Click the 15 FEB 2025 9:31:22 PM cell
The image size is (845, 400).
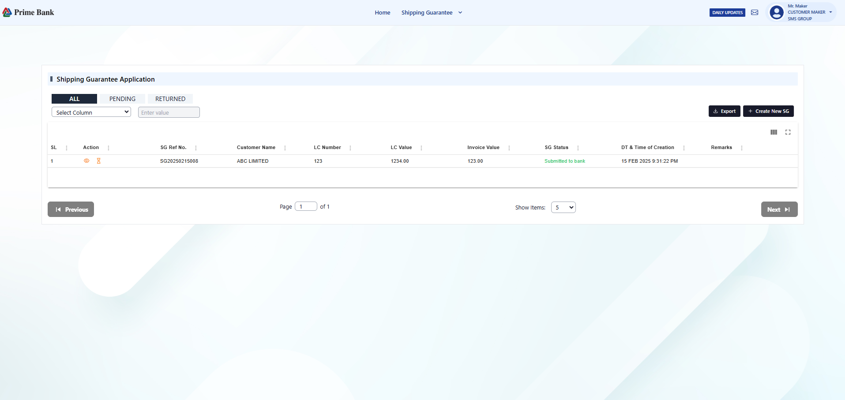click(x=650, y=161)
